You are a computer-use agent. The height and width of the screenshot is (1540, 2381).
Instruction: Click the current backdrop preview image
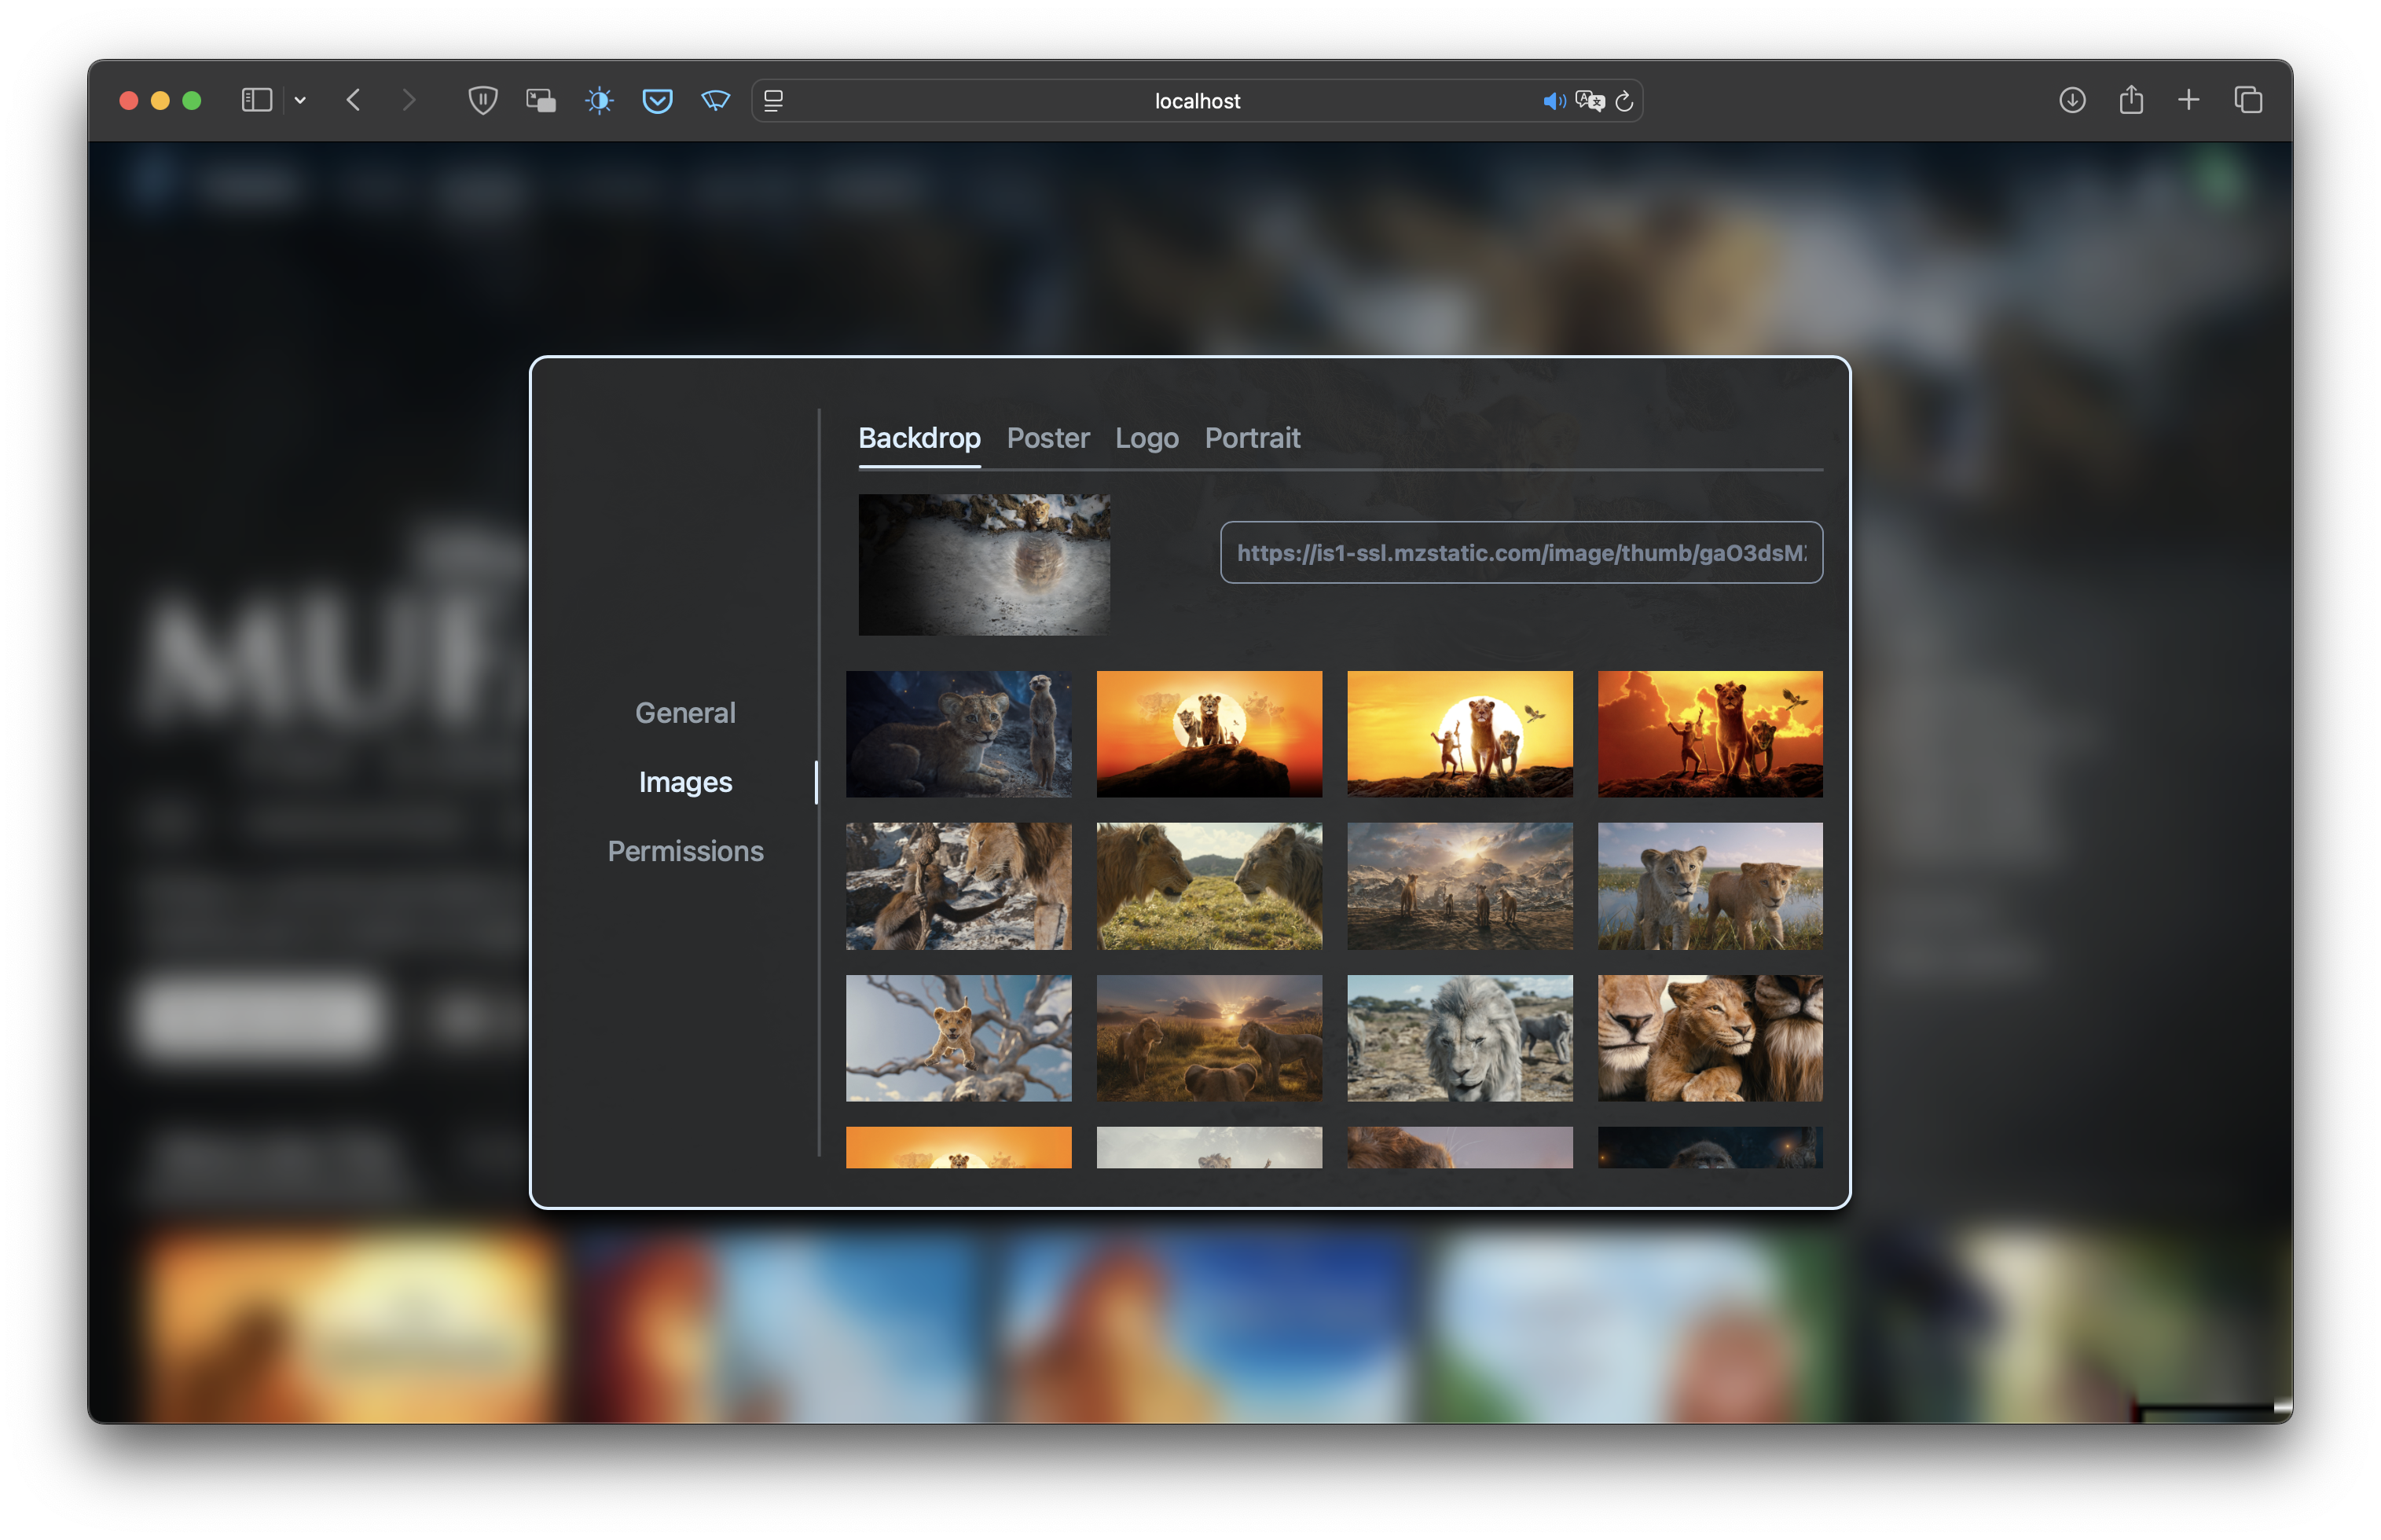[984, 564]
